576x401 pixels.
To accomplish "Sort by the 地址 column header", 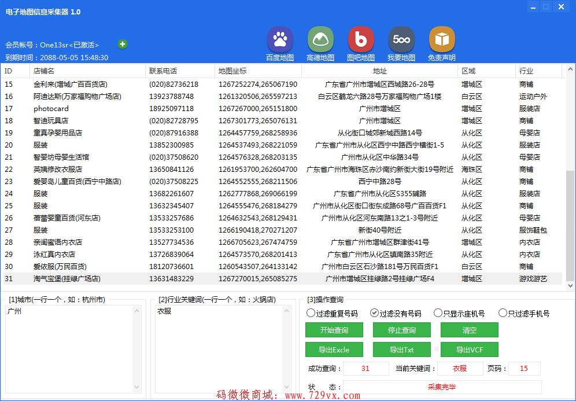I will pyautogui.click(x=379, y=71).
